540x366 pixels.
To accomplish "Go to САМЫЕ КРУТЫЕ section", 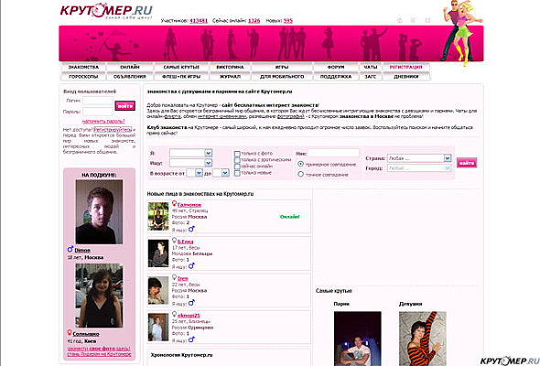I will pyautogui.click(x=181, y=67).
